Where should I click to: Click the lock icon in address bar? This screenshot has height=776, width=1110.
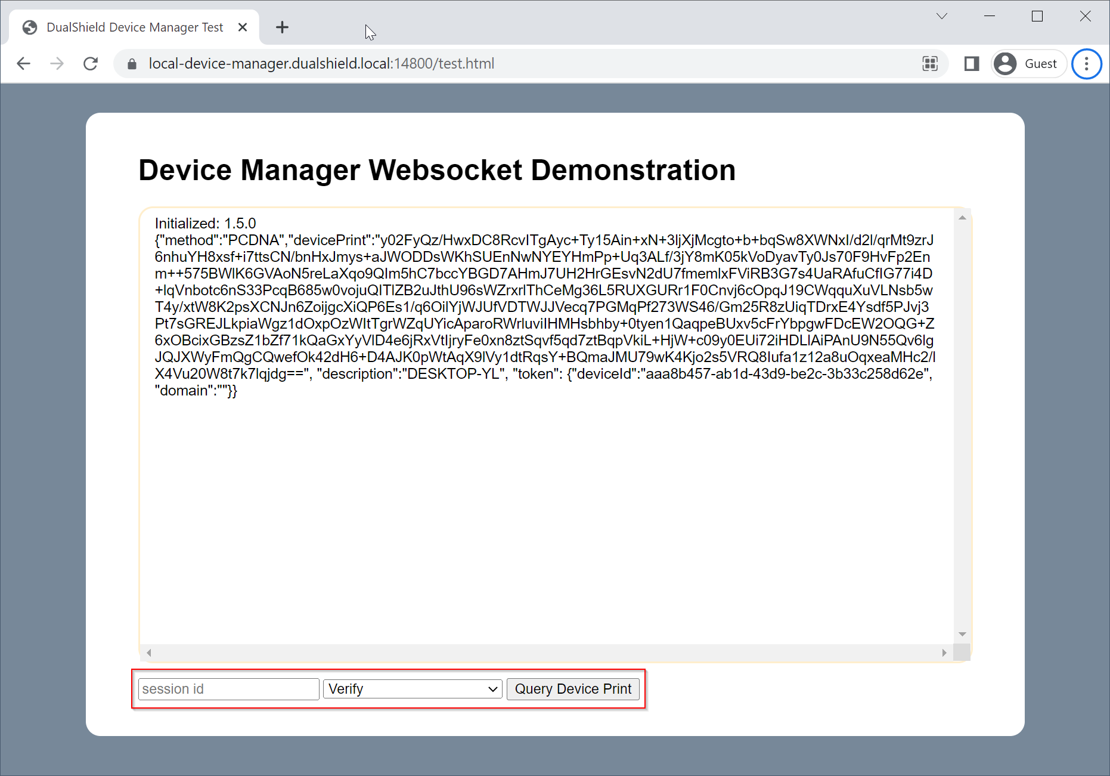click(x=132, y=64)
